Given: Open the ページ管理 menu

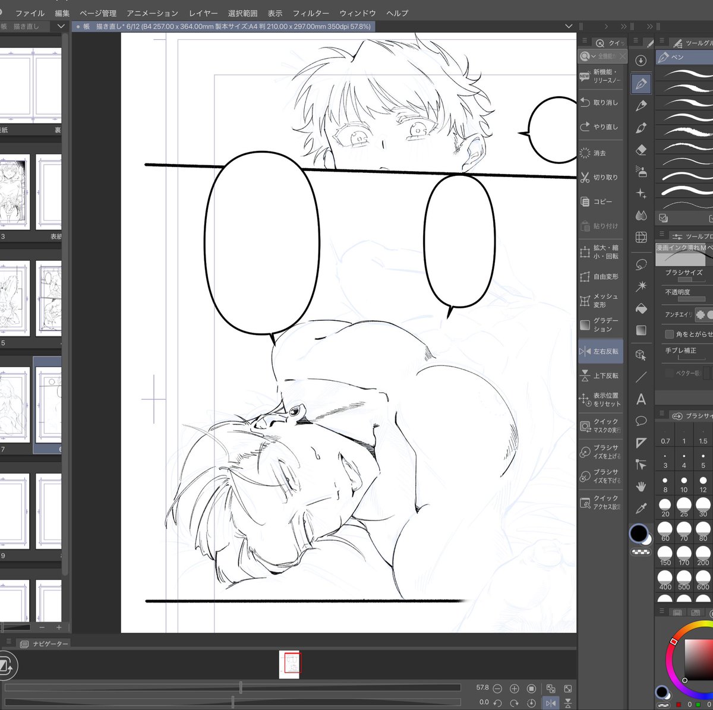Looking at the screenshot, I should 98,13.
